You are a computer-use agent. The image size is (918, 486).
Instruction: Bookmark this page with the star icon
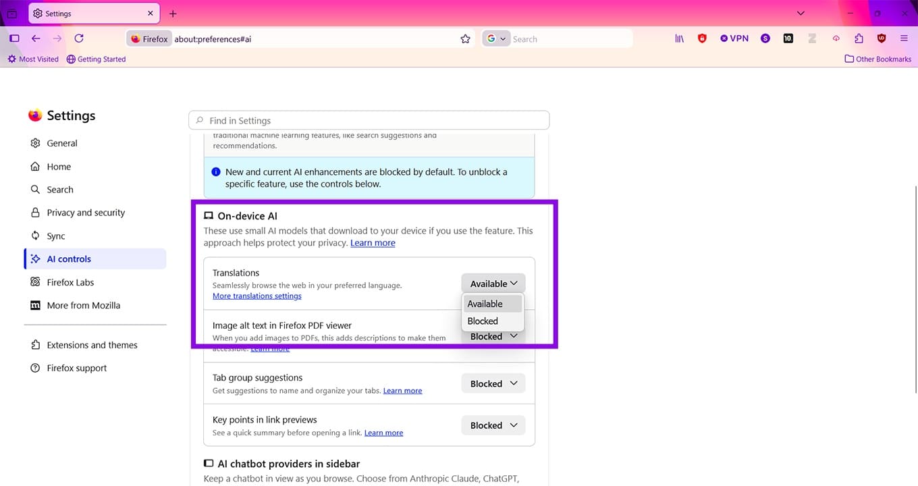point(465,39)
